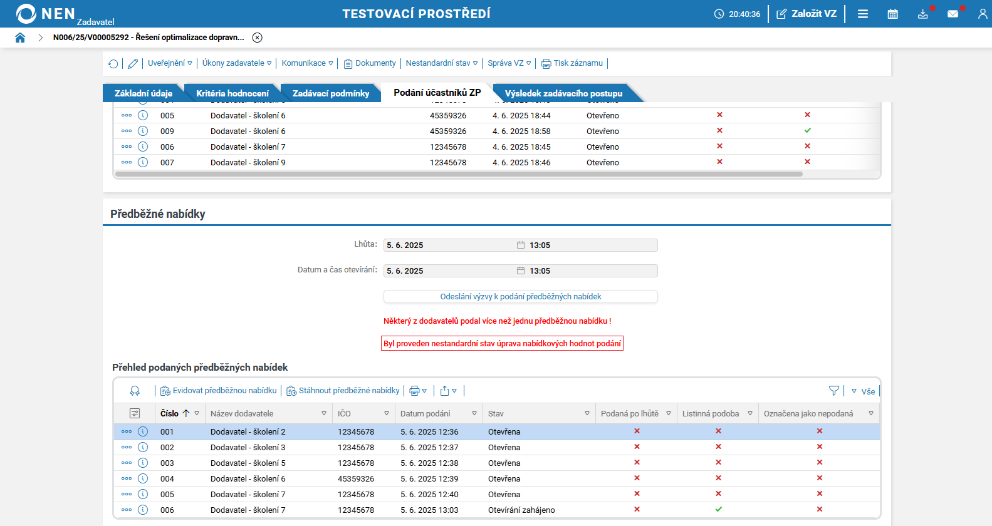Open actions menu for preliminary bid 006
Image resolution: width=992 pixels, height=526 pixels.
(x=127, y=510)
